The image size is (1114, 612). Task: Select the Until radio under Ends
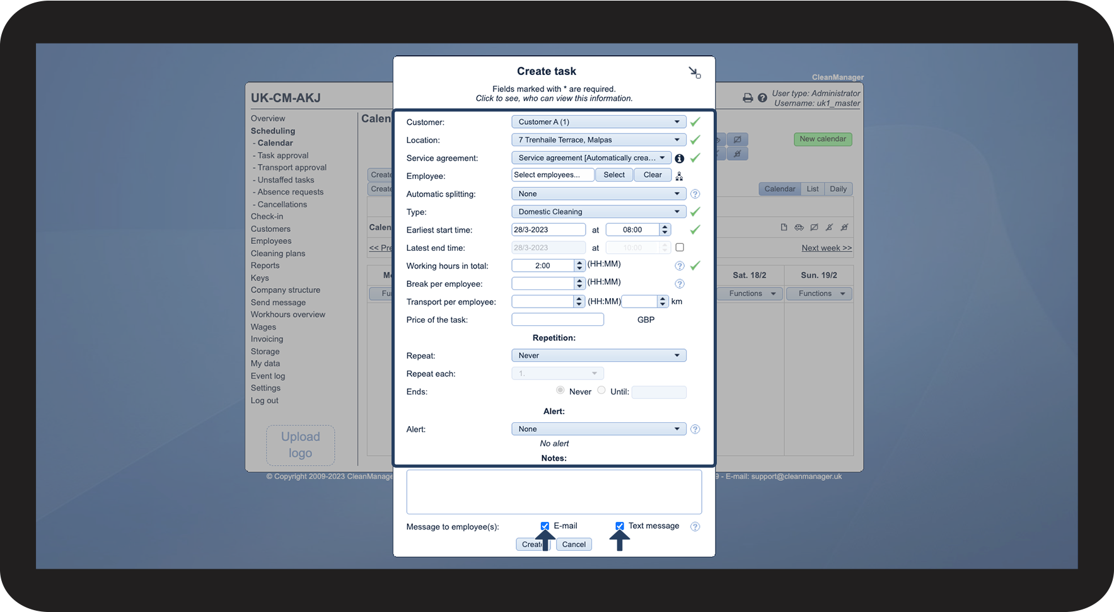click(601, 390)
